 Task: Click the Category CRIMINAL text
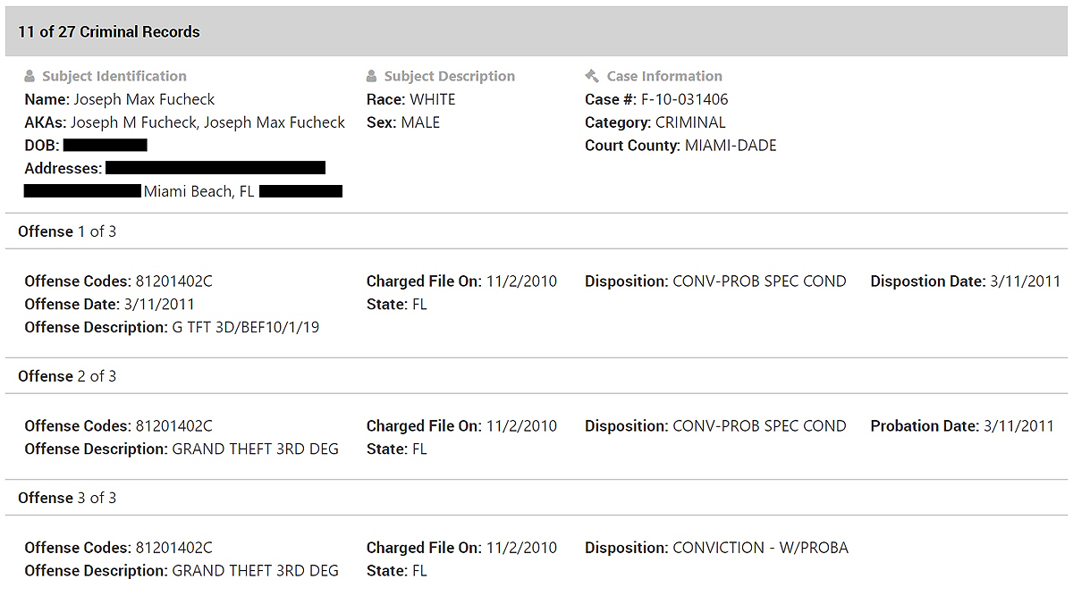click(690, 122)
